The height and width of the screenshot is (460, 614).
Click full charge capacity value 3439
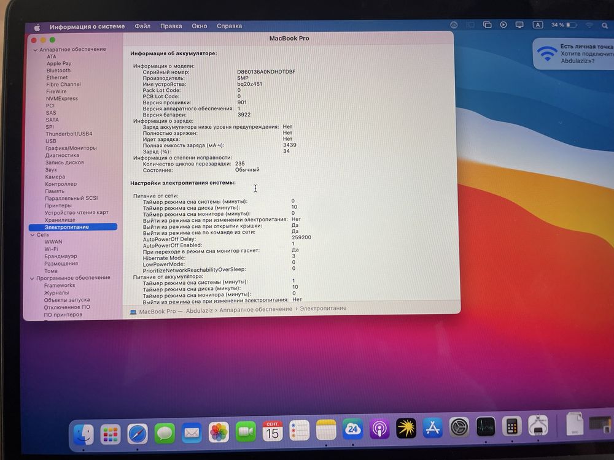pos(290,145)
